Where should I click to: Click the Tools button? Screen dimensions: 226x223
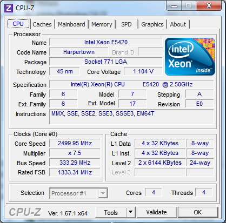point(111,212)
